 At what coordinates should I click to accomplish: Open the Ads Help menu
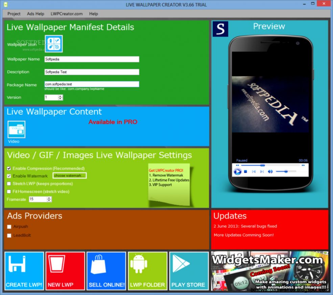click(35, 14)
